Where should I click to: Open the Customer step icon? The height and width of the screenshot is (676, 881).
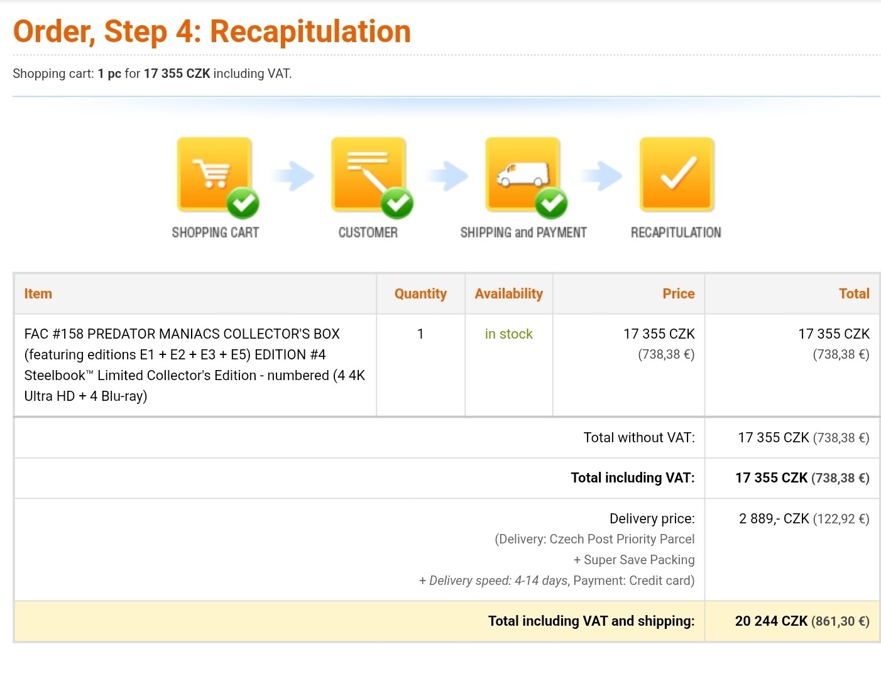[369, 175]
